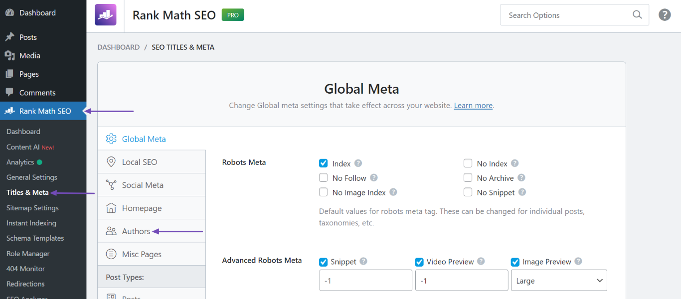Image resolution: width=681 pixels, height=299 pixels.
Task: Click the Media icon in sidebar
Action: point(9,56)
